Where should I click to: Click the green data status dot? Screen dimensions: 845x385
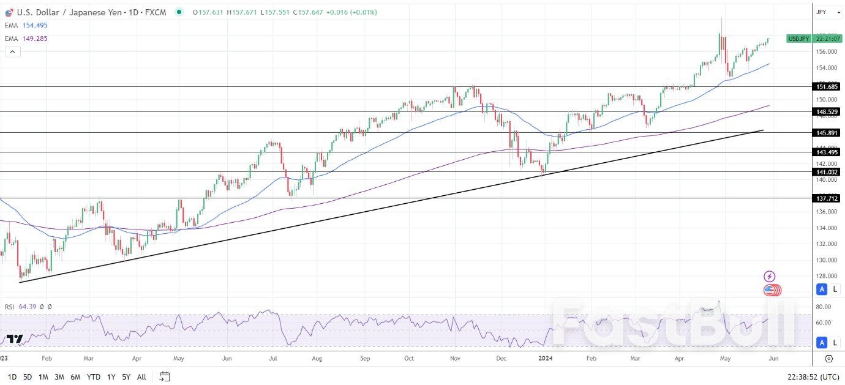point(178,12)
